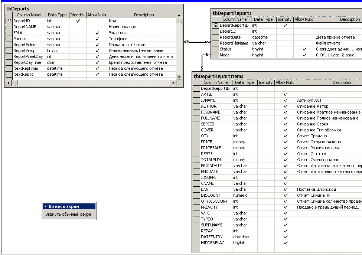
Task: Select the ReportFileName column name in tbDepartReports
Action: 234,43
